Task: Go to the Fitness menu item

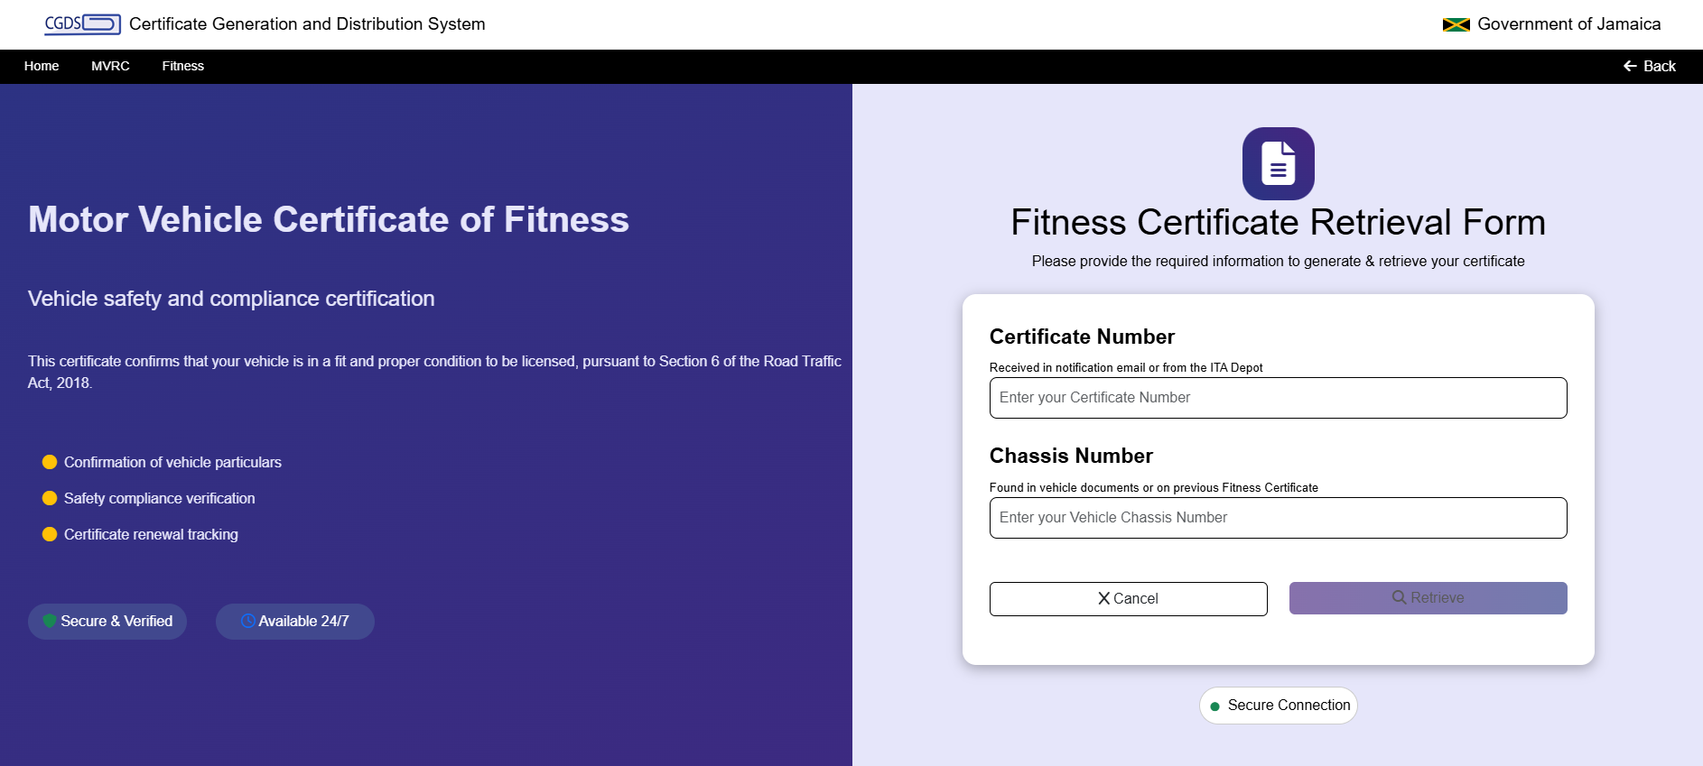Action: [x=182, y=66]
